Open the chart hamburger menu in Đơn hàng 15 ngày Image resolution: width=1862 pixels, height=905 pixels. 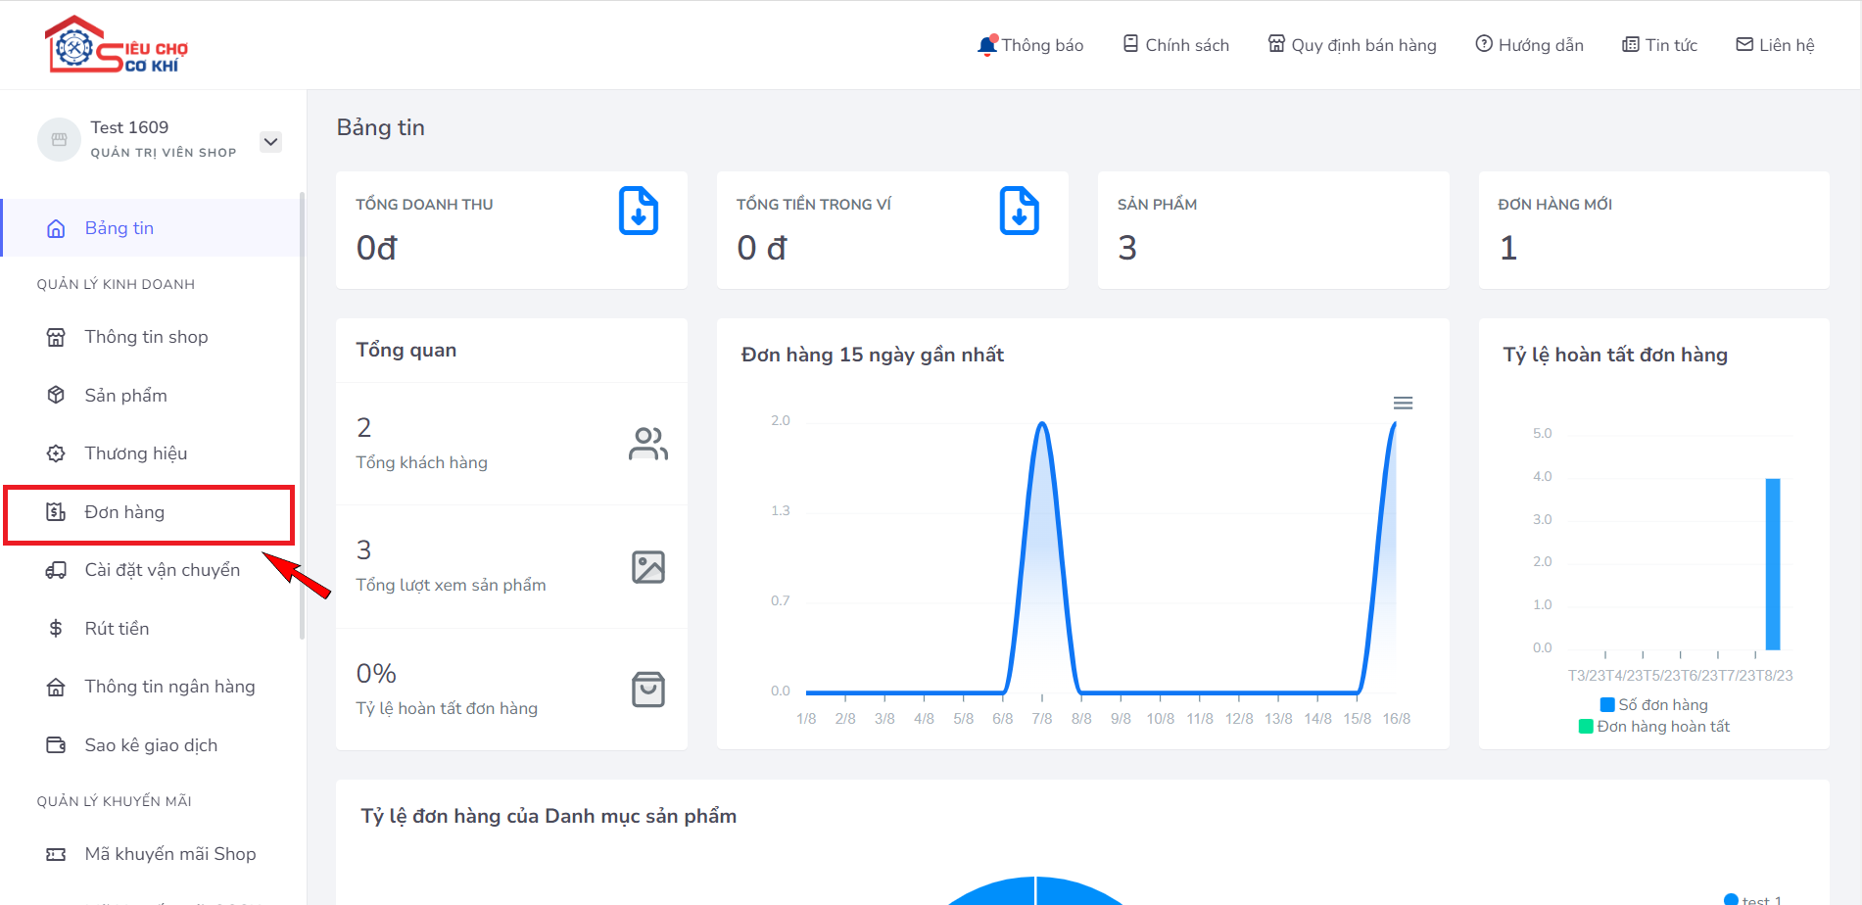pos(1403,404)
